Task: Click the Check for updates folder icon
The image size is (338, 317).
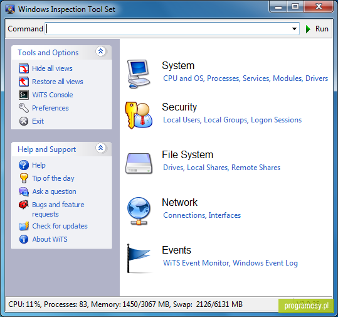Action: (x=23, y=226)
